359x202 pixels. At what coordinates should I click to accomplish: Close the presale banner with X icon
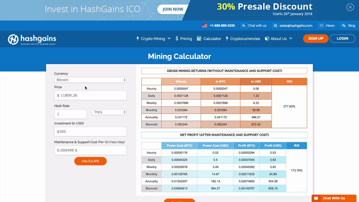tap(350, 8)
